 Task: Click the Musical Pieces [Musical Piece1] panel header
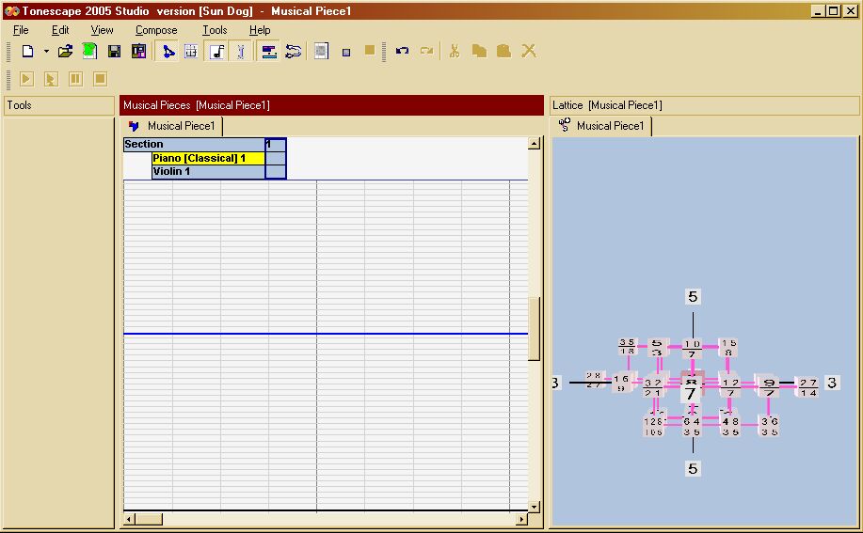(x=331, y=105)
